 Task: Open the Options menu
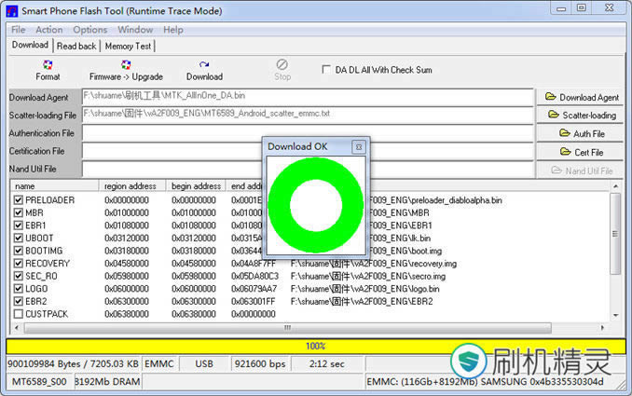(x=90, y=30)
